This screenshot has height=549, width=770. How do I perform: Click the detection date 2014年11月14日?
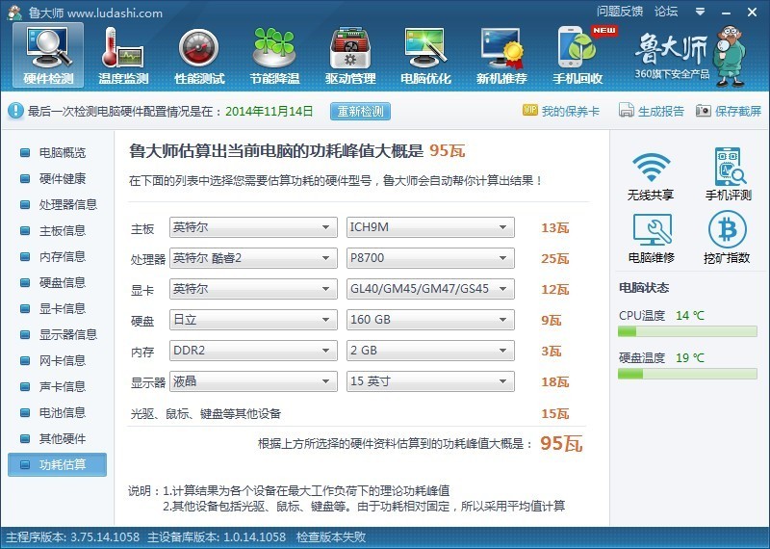coord(269,111)
